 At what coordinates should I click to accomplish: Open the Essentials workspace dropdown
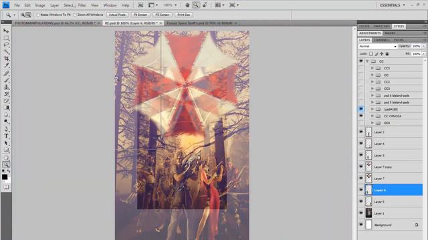coord(393,5)
